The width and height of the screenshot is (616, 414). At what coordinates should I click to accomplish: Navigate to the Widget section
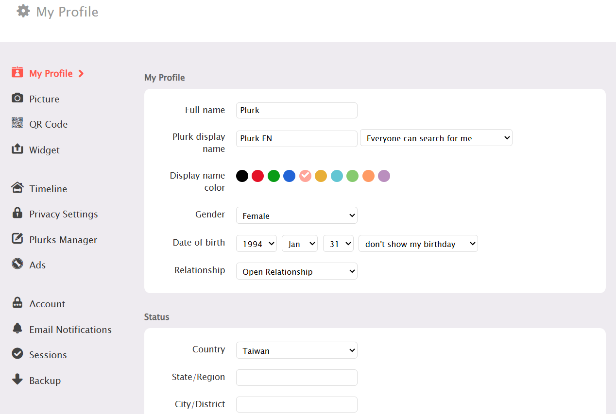tap(45, 150)
